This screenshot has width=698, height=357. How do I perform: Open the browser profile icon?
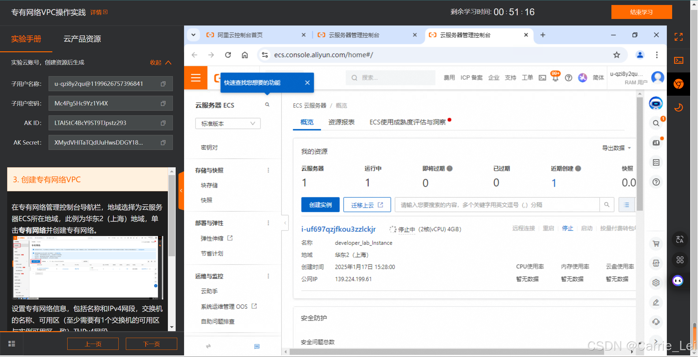pyautogui.click(x=640, y=55)
